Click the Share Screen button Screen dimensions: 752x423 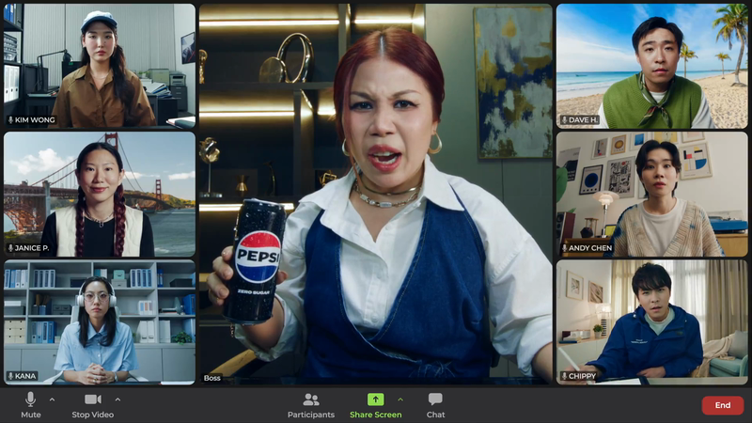[375, 405]
